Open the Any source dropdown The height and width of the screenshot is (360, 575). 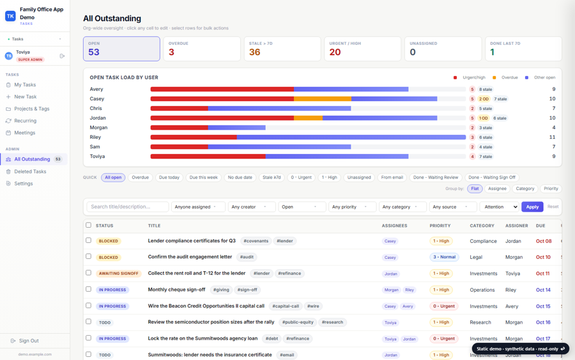click(452, 207)
